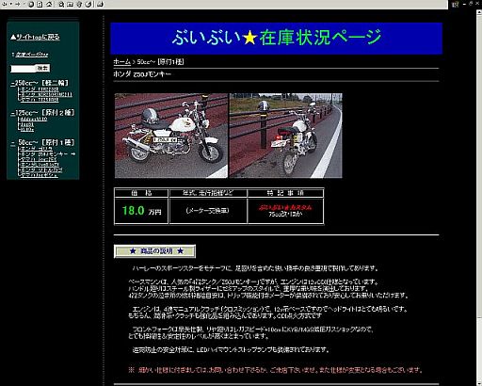482x386 pixels.
Task: Click red ぷいぷい★カスタム text
Action: 285,207
